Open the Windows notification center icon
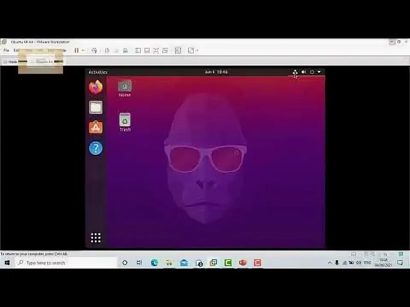 400,263
